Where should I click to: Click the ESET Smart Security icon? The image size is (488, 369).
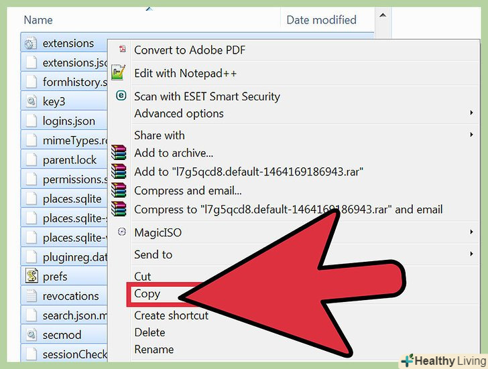click(121, 95)
